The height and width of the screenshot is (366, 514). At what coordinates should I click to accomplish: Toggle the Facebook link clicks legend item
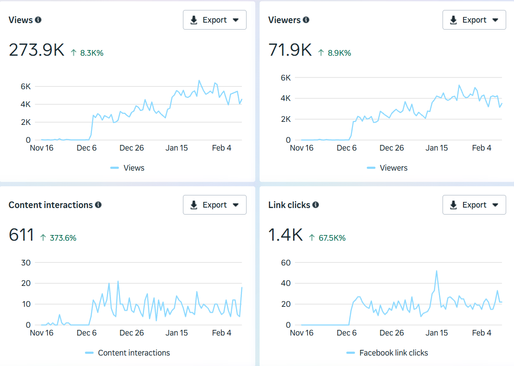pos(387,353)
